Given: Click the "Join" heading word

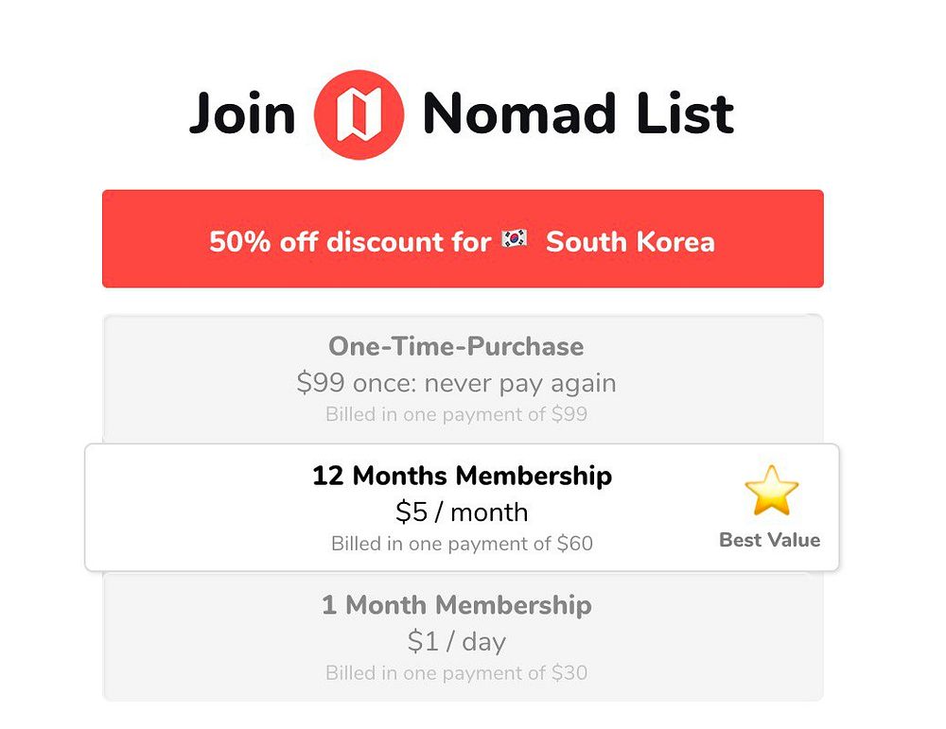Looking at the screenshot, I should click(x=242, y=114).
